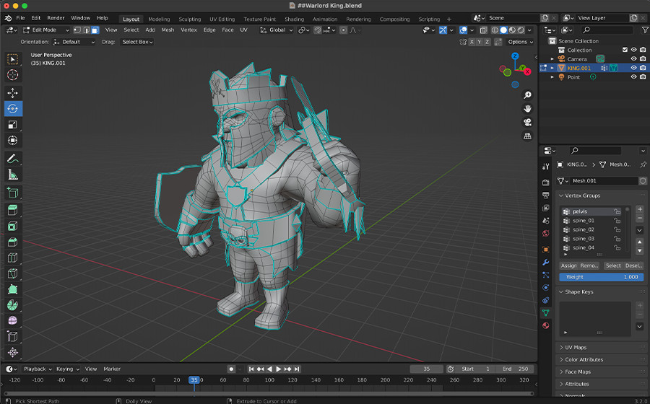Open the Edit Mode dropdown

(x=46, y=30)
